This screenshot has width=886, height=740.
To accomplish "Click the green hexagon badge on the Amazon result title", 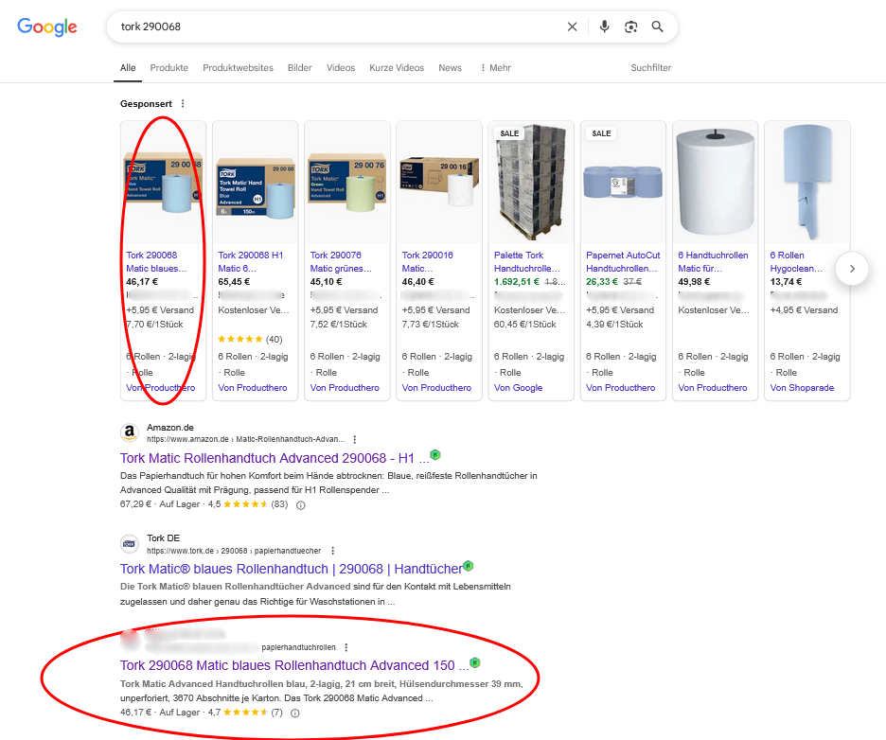I will coord(435,454).
